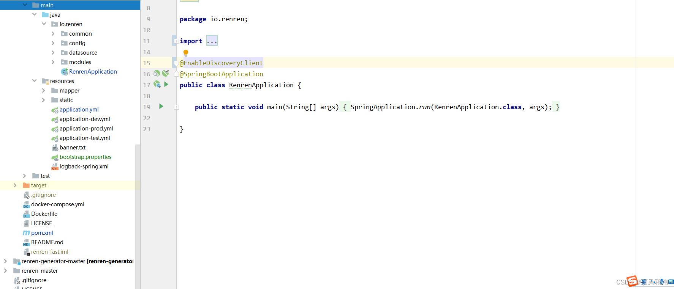Select application-dev.yml in the tree

(85, 119)
